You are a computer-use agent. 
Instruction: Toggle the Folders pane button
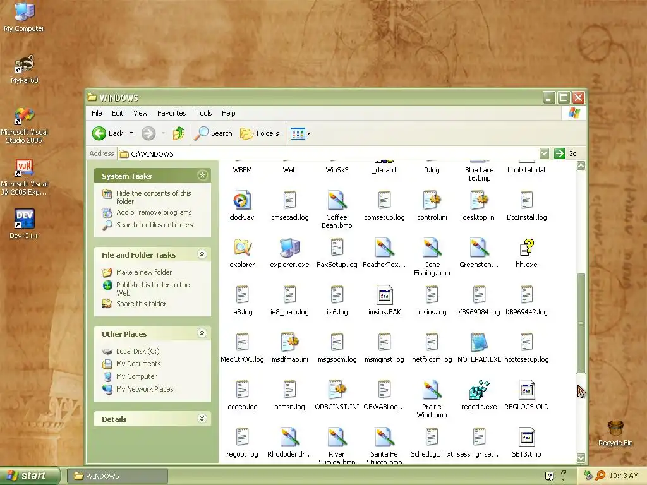pyautogui.click(x=260, y=133)
